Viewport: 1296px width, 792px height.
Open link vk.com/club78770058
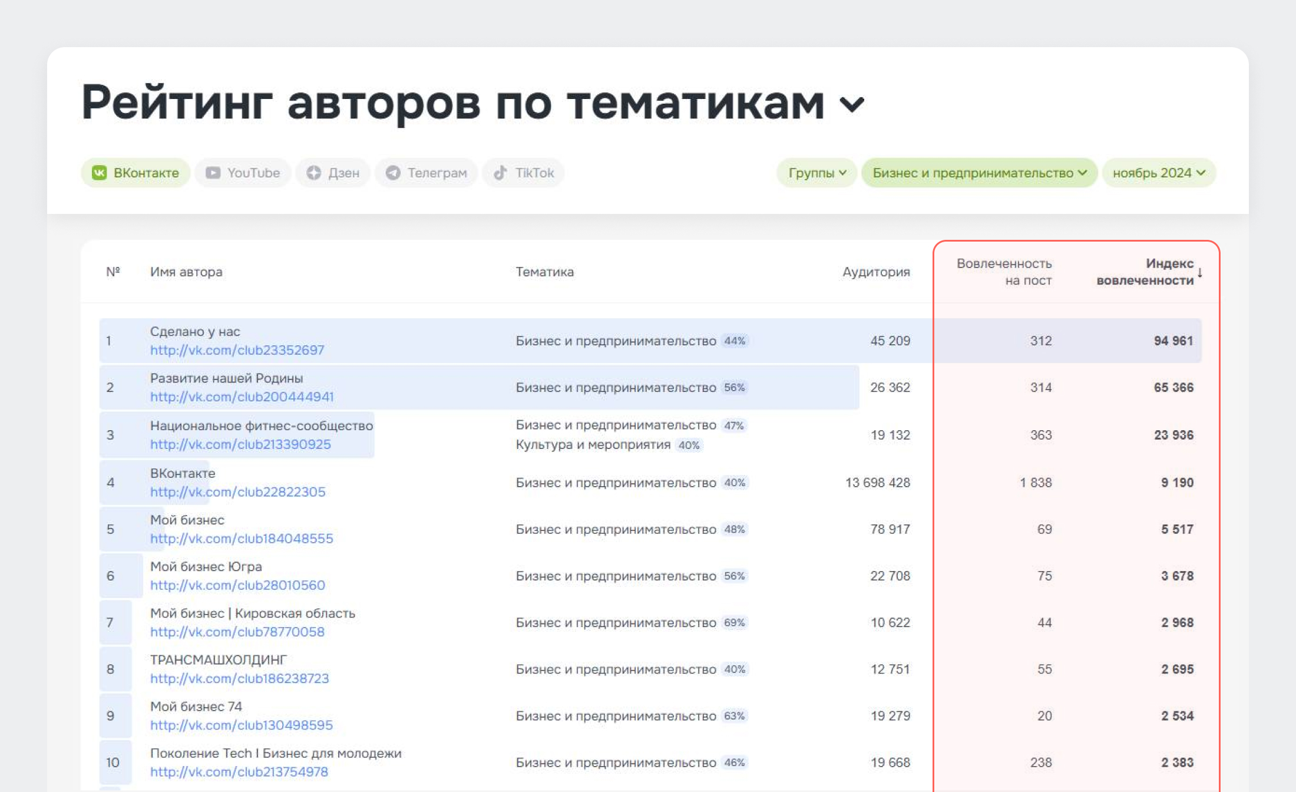tap(237, 632)
